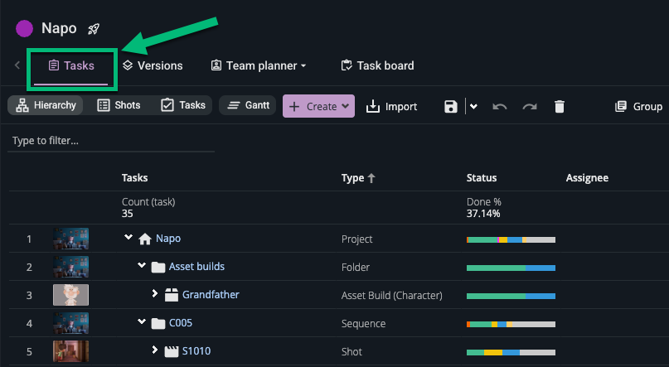The width and height of the screenshot is (669, 367).
Task: Switch to the Tasks list view toggle
Action: click(x=183, y=105)
